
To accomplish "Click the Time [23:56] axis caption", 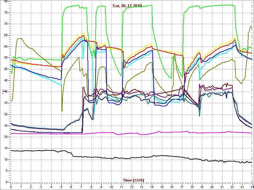I will pos(134,180).
